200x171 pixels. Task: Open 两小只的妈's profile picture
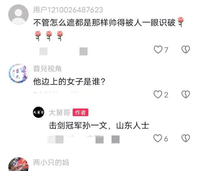[x=18, y=164]
